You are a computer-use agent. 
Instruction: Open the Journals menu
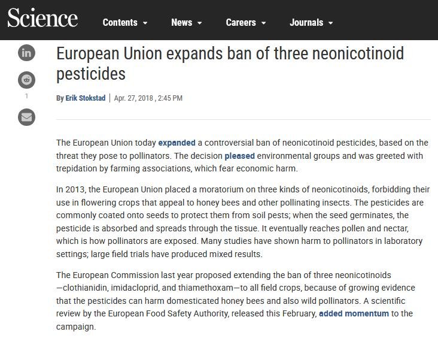pos(306,23)
